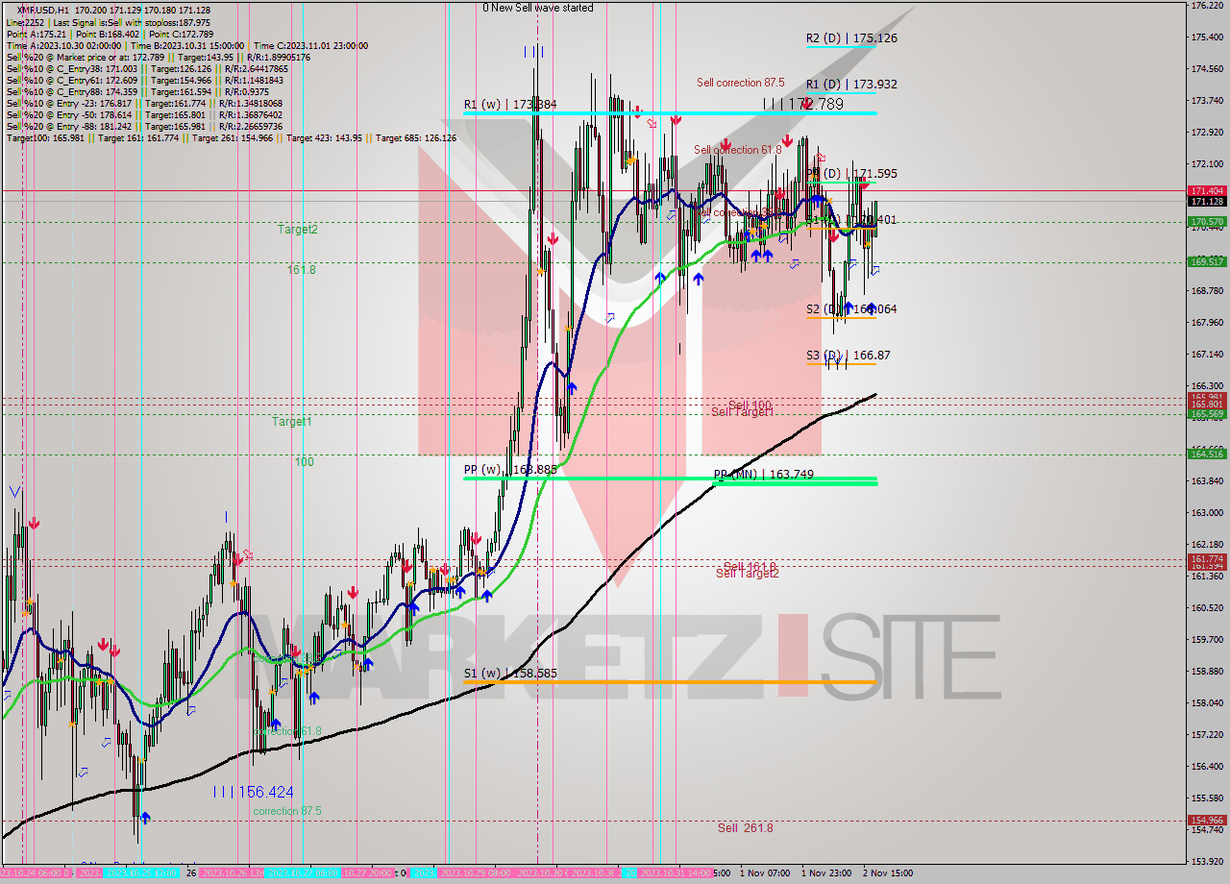Click the XMR,USD,H1 symbol title text
This screenshot has width=1230, height=884.
[x=42, y=10]
